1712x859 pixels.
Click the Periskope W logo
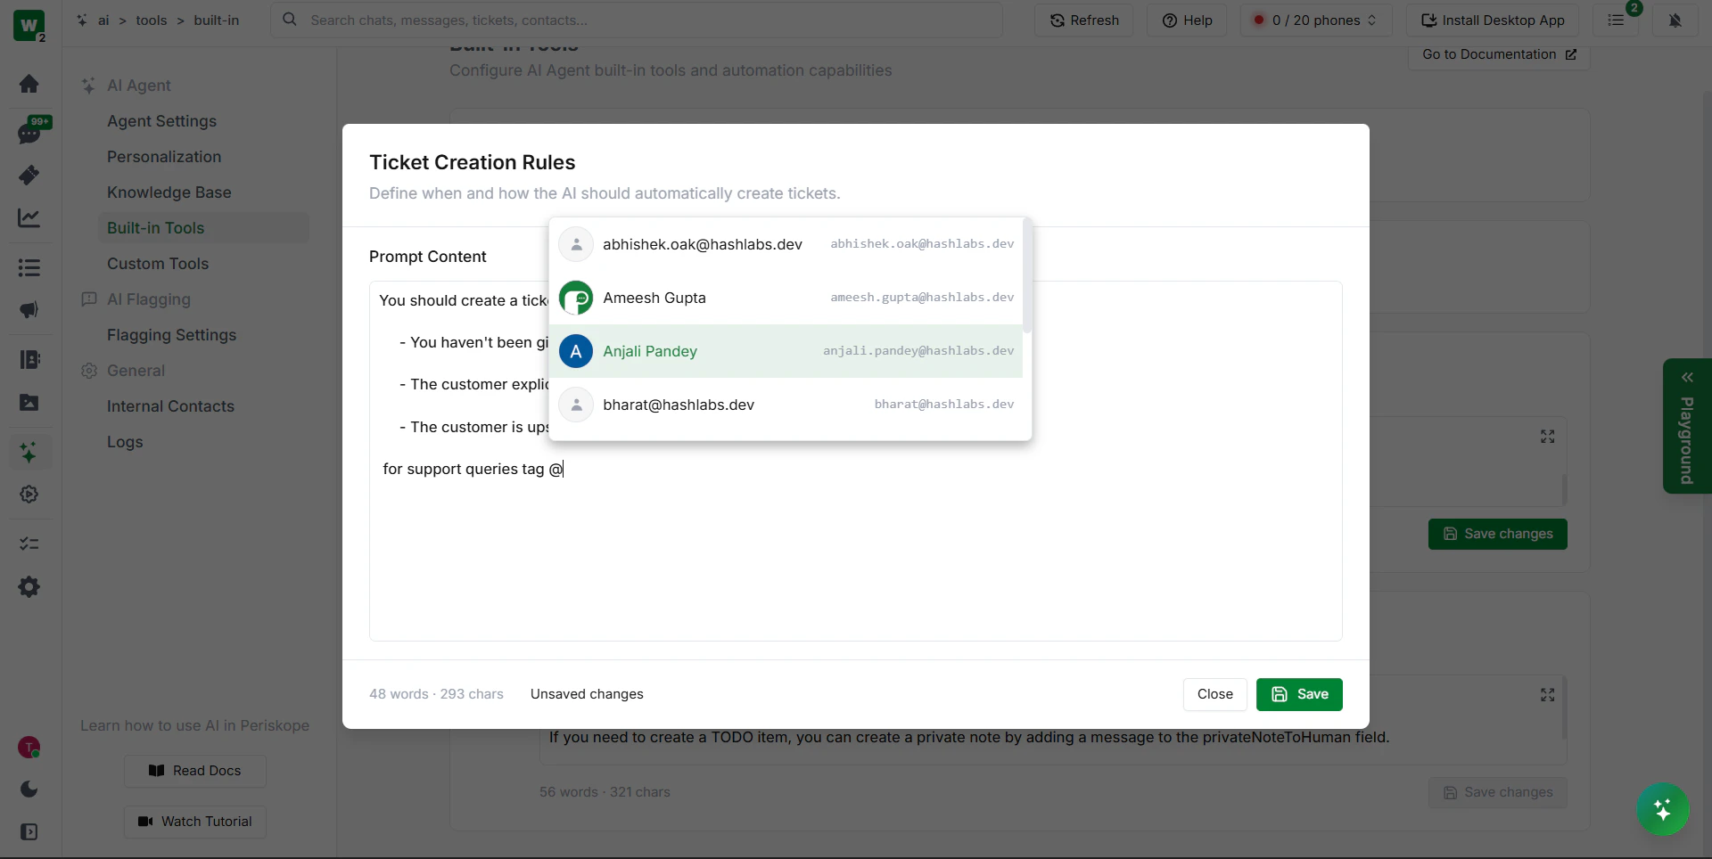[x=29, y=25]
